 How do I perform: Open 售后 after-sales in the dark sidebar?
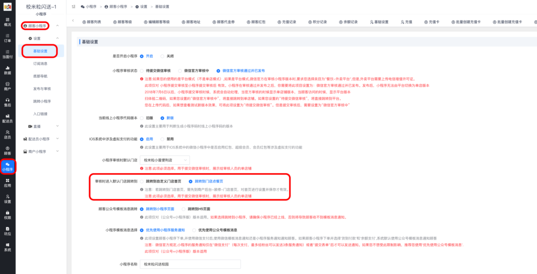click(x=7, y=102)
